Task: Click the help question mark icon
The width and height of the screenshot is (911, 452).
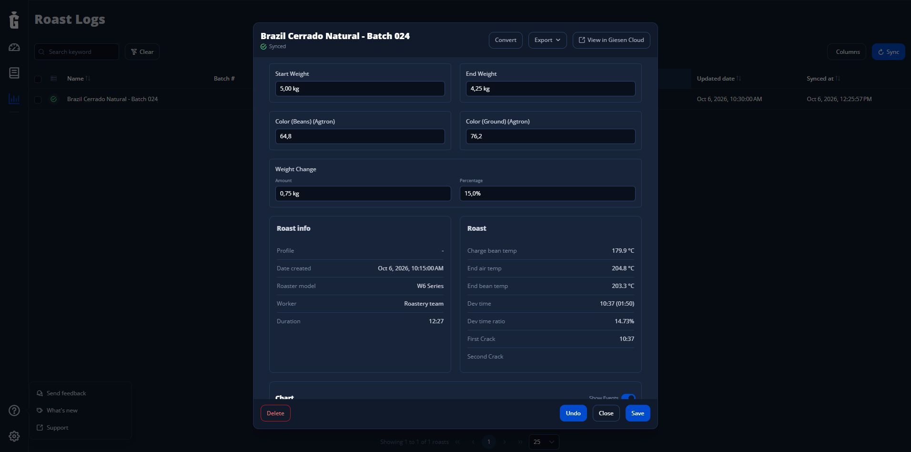Action: tap(14, 411)
